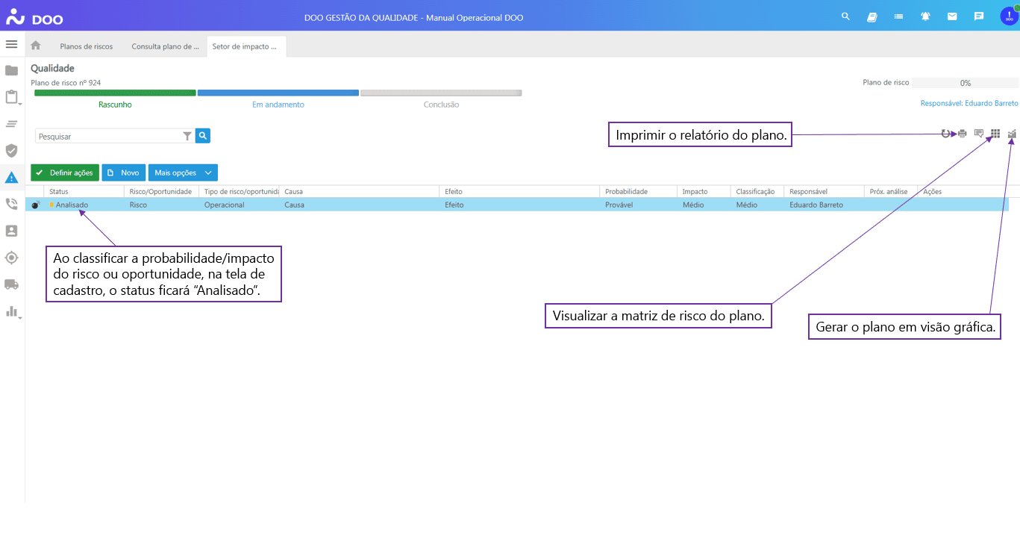
Task: Toggle the hamburger navigation menu
Action: (x=11, y=44)
